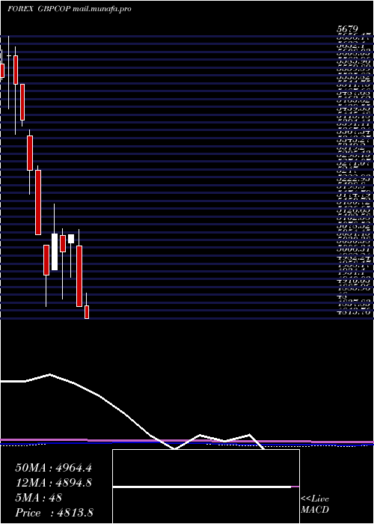Click the 5679 top price label
This screenshot has width=374, height=524.
tap(347, 29)
